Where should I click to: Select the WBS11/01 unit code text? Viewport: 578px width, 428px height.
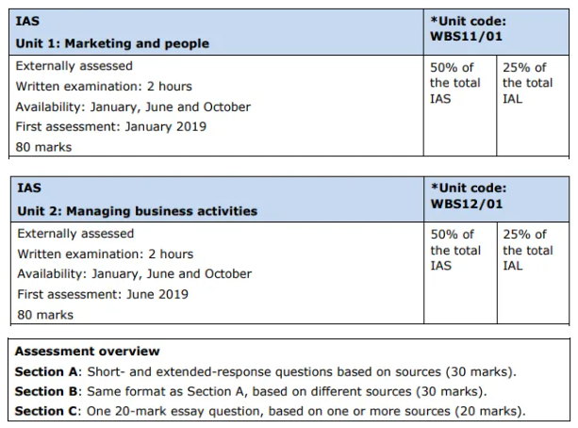[466, 36]
